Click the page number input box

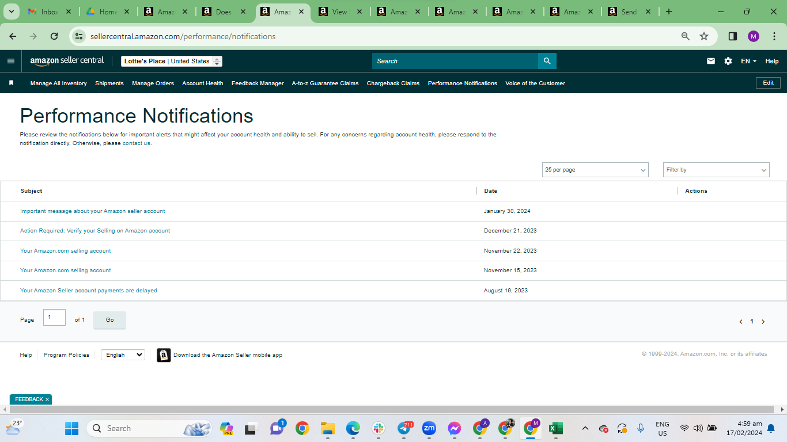pyautogui.click(x=54, y=318)
